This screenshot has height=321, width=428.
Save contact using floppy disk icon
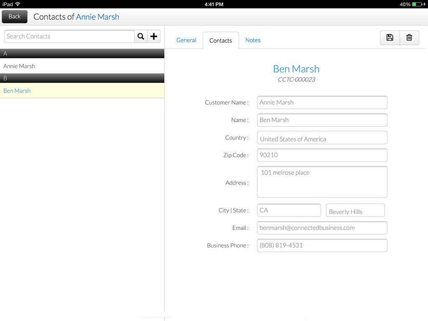[390, 38]
